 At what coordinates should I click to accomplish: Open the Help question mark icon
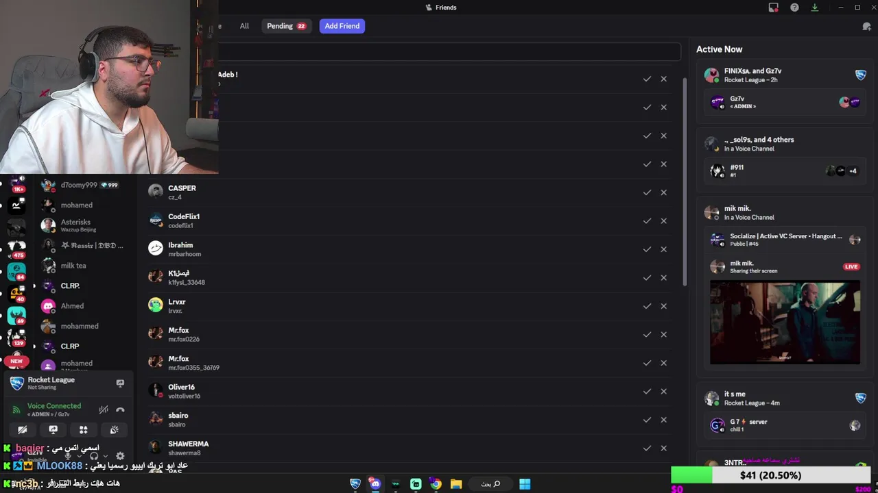794,8
